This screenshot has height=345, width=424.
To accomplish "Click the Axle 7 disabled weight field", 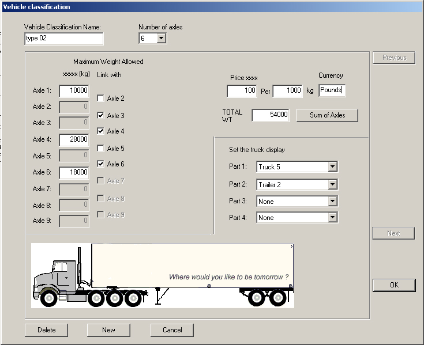I will [74, 189].
